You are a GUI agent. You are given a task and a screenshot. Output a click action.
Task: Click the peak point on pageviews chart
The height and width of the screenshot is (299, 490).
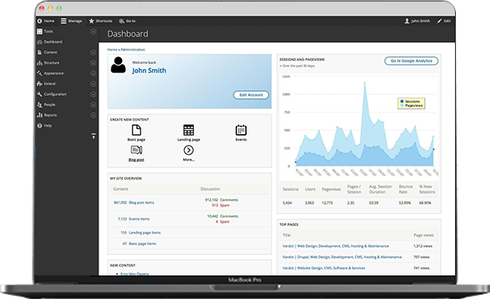pos(365,83)
